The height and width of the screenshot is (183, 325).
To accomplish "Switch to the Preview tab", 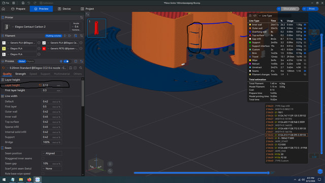I will [41, 9].
